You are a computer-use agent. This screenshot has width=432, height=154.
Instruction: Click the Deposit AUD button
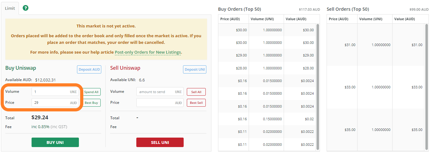click(x=89, y=69)
